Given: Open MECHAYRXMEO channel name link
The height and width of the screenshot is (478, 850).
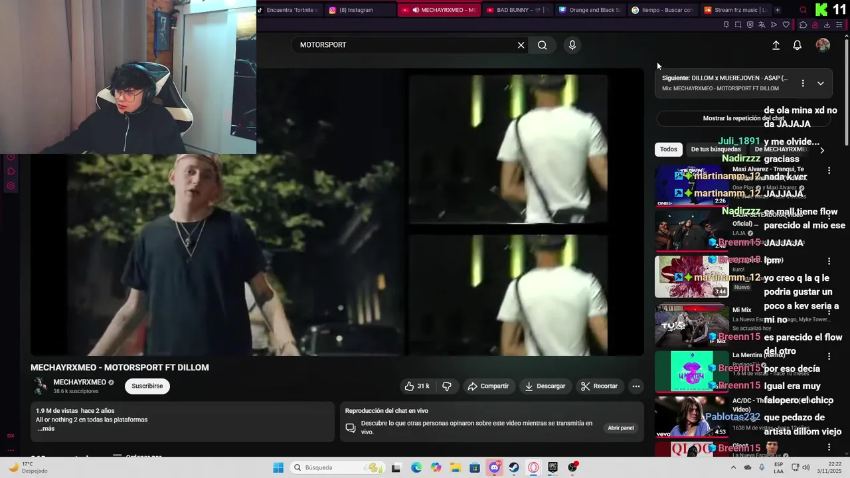Looking at the screenshot, I should pos(80,382).
